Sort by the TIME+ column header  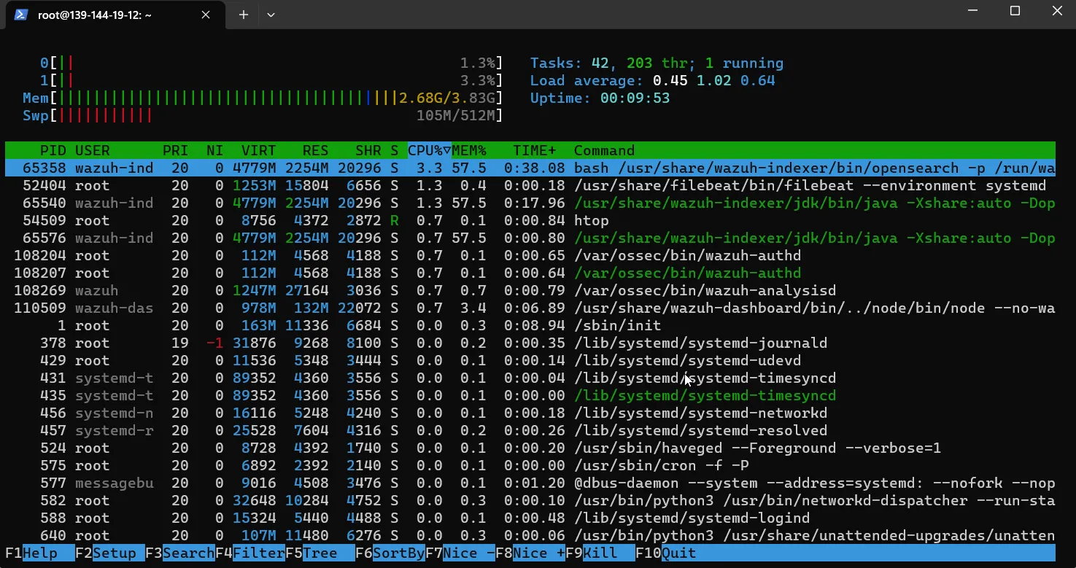(535, 150)
